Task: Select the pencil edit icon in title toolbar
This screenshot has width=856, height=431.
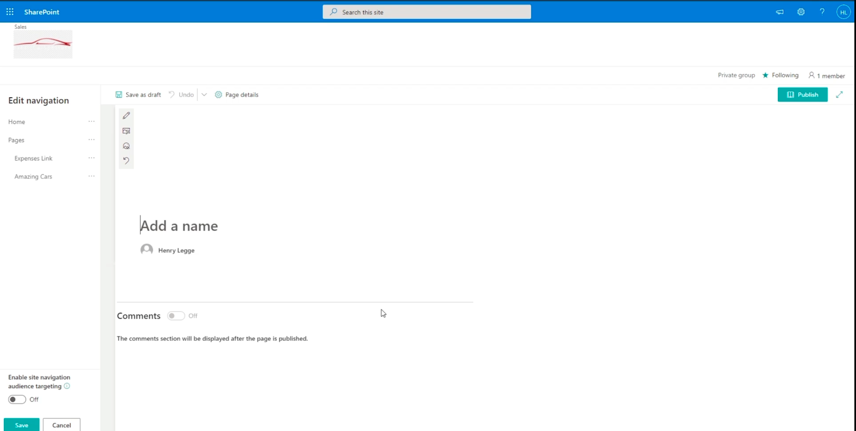Action: tap(126, 116)
